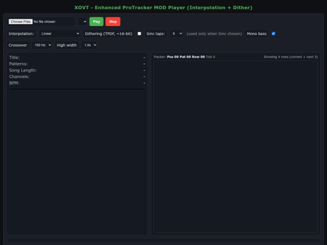Click the 'Channels:' info row
The image size is (327, 245).
click(x=77, y=76)
